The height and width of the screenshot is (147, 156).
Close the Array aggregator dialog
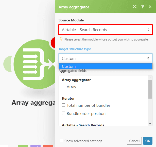(x=150, y=7)
